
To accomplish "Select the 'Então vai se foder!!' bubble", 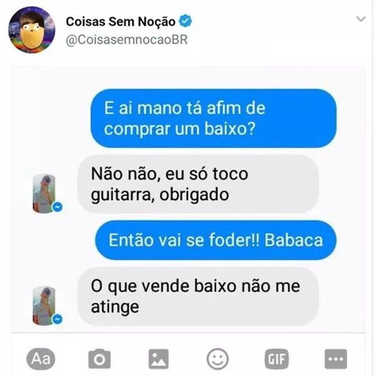I will coord(216,240).
